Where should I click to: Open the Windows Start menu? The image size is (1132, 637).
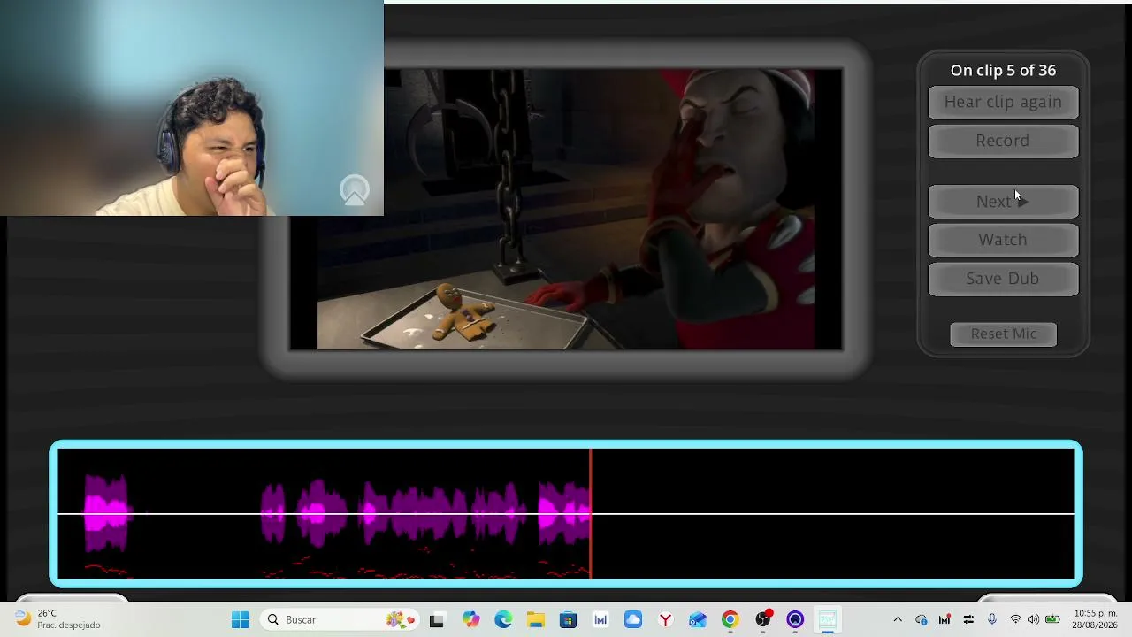coord(240,620)
